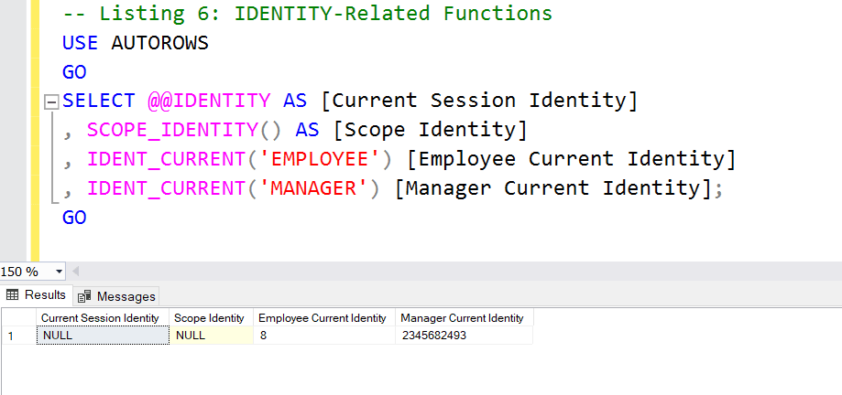This screenshot has height=395, width=842.
Task: Click the Results grid icon
Action: [13, 295]
